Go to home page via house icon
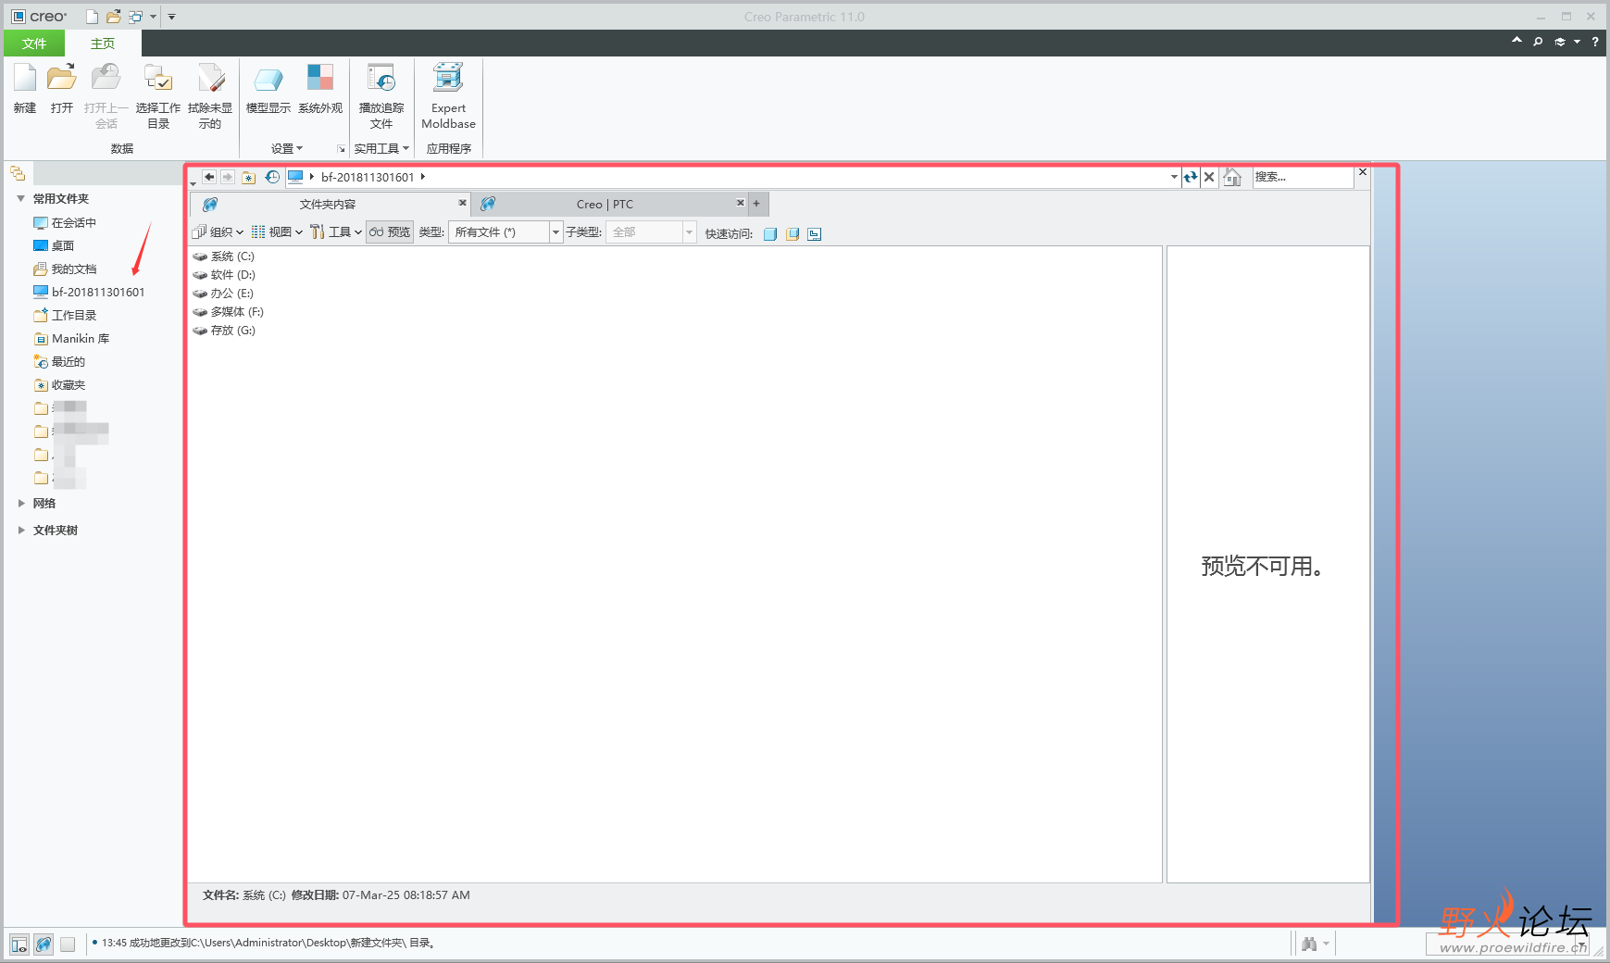Viewport: 1610px width, 963px height. click(1232, 177)
